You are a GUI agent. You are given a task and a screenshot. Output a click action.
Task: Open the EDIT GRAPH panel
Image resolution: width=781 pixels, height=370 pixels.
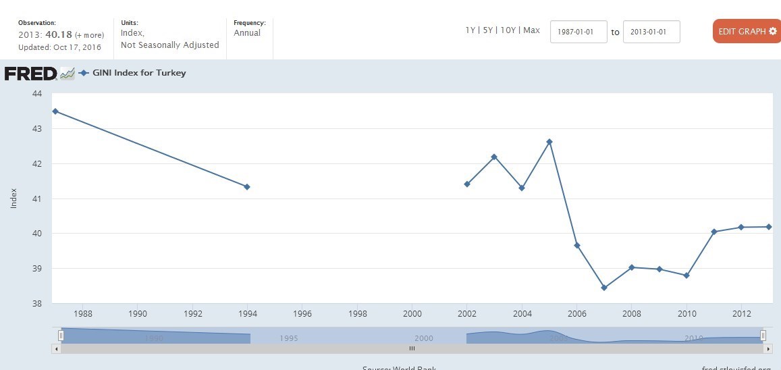(x=747, y=32)
